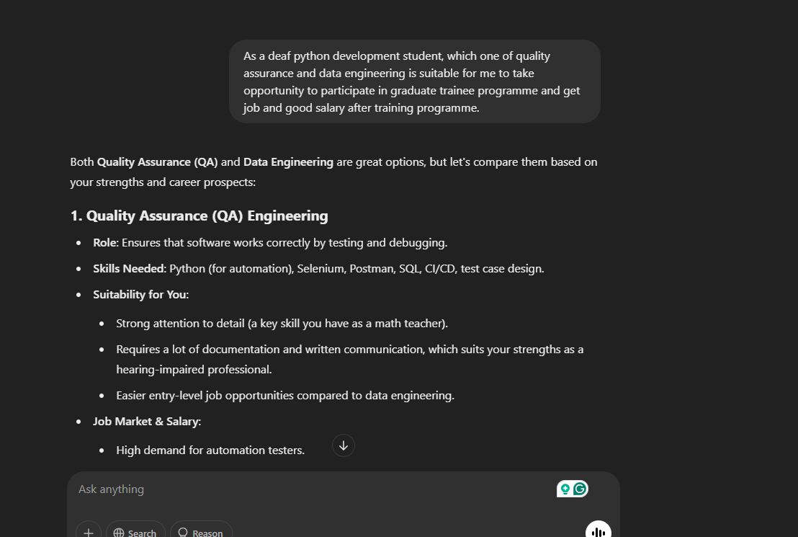This screenshot has width=798, height=537.
Task: Click the Role bullet label
Action: [x=106, y=242]
